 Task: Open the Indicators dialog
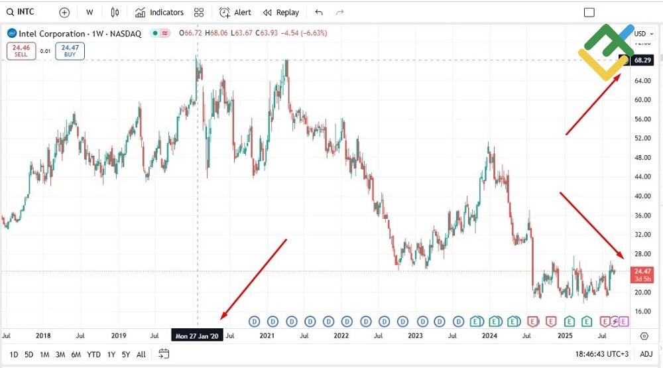point(159,12)
